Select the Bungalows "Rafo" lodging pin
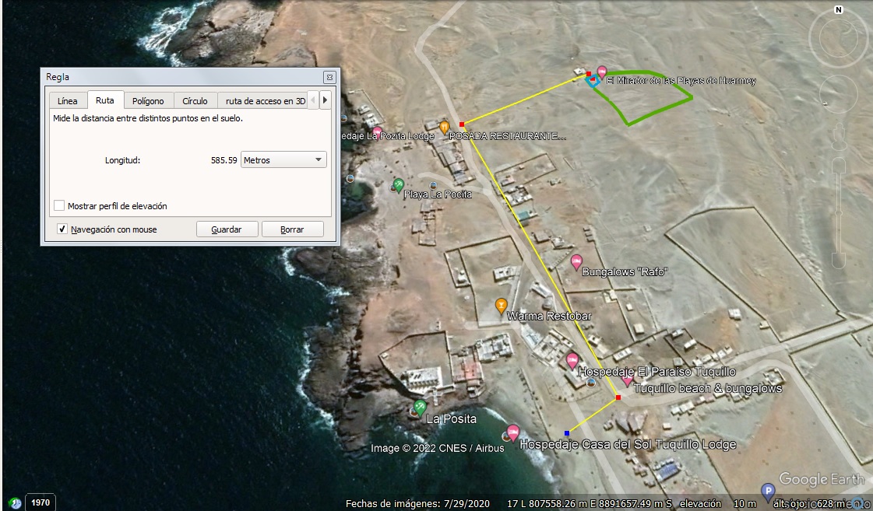This screenshot has width=873, height=511. (x=577, y=261)
